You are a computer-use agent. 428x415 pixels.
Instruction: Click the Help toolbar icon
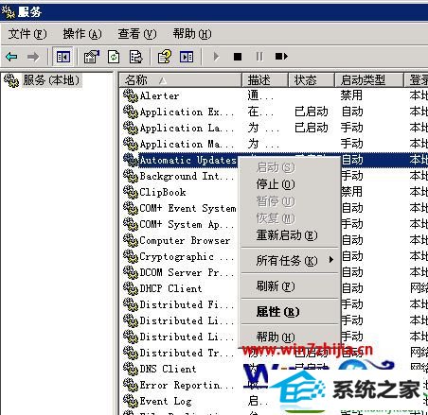point(164,57)
